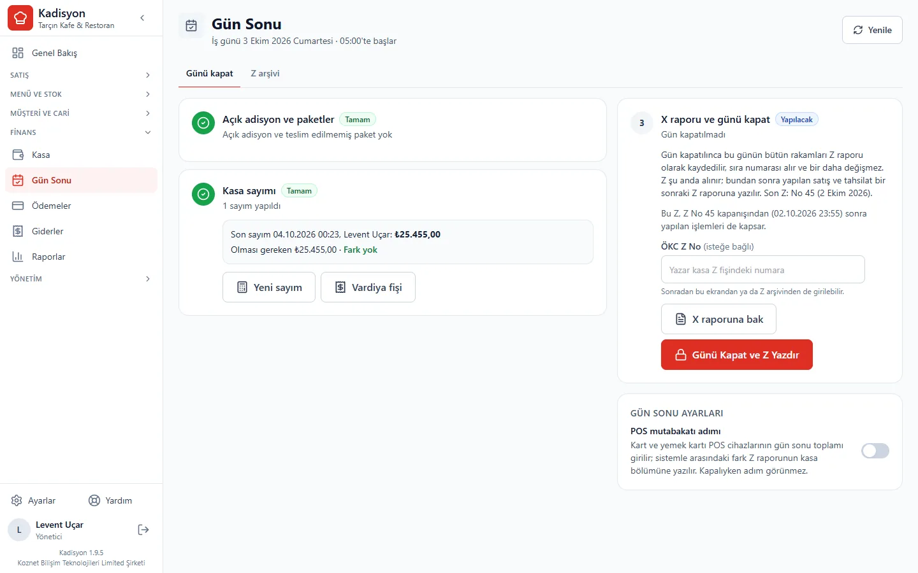918x573 pixels.
Task: Open Giderler section
Action: point(81,231)
